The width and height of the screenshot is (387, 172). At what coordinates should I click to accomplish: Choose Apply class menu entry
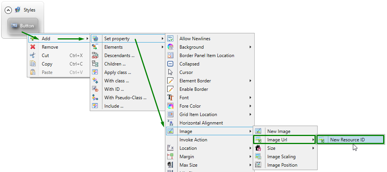(x=117, y=72)
